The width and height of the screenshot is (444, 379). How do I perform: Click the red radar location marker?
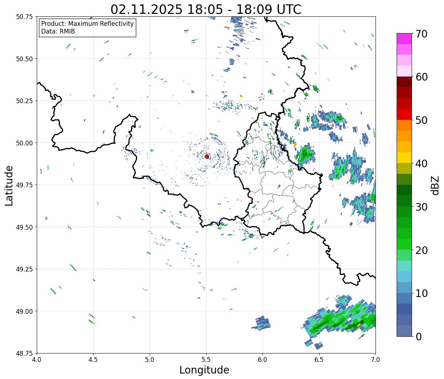[207, 156]
